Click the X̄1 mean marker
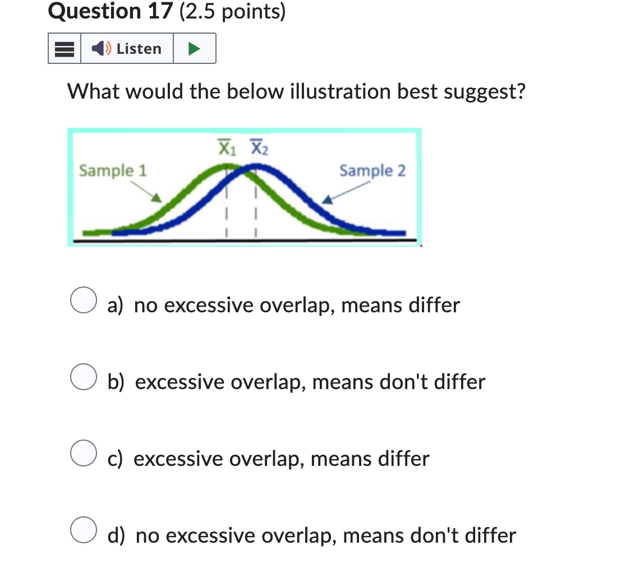 point(224,147)
